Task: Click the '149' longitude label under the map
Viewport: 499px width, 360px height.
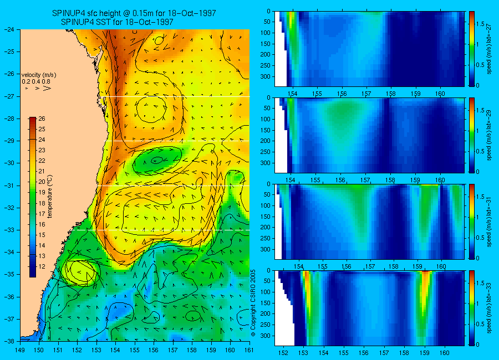Action: (x=20, y=350)
